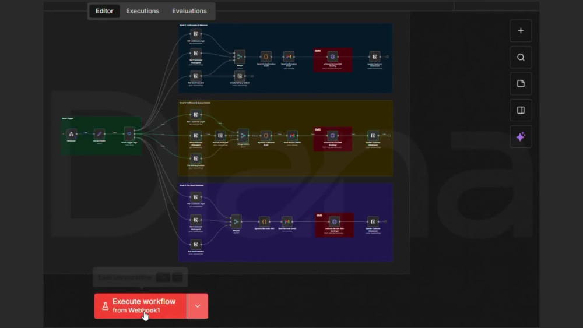
Task: Toggle the side panel layout icon
Action: click(521, 110)
